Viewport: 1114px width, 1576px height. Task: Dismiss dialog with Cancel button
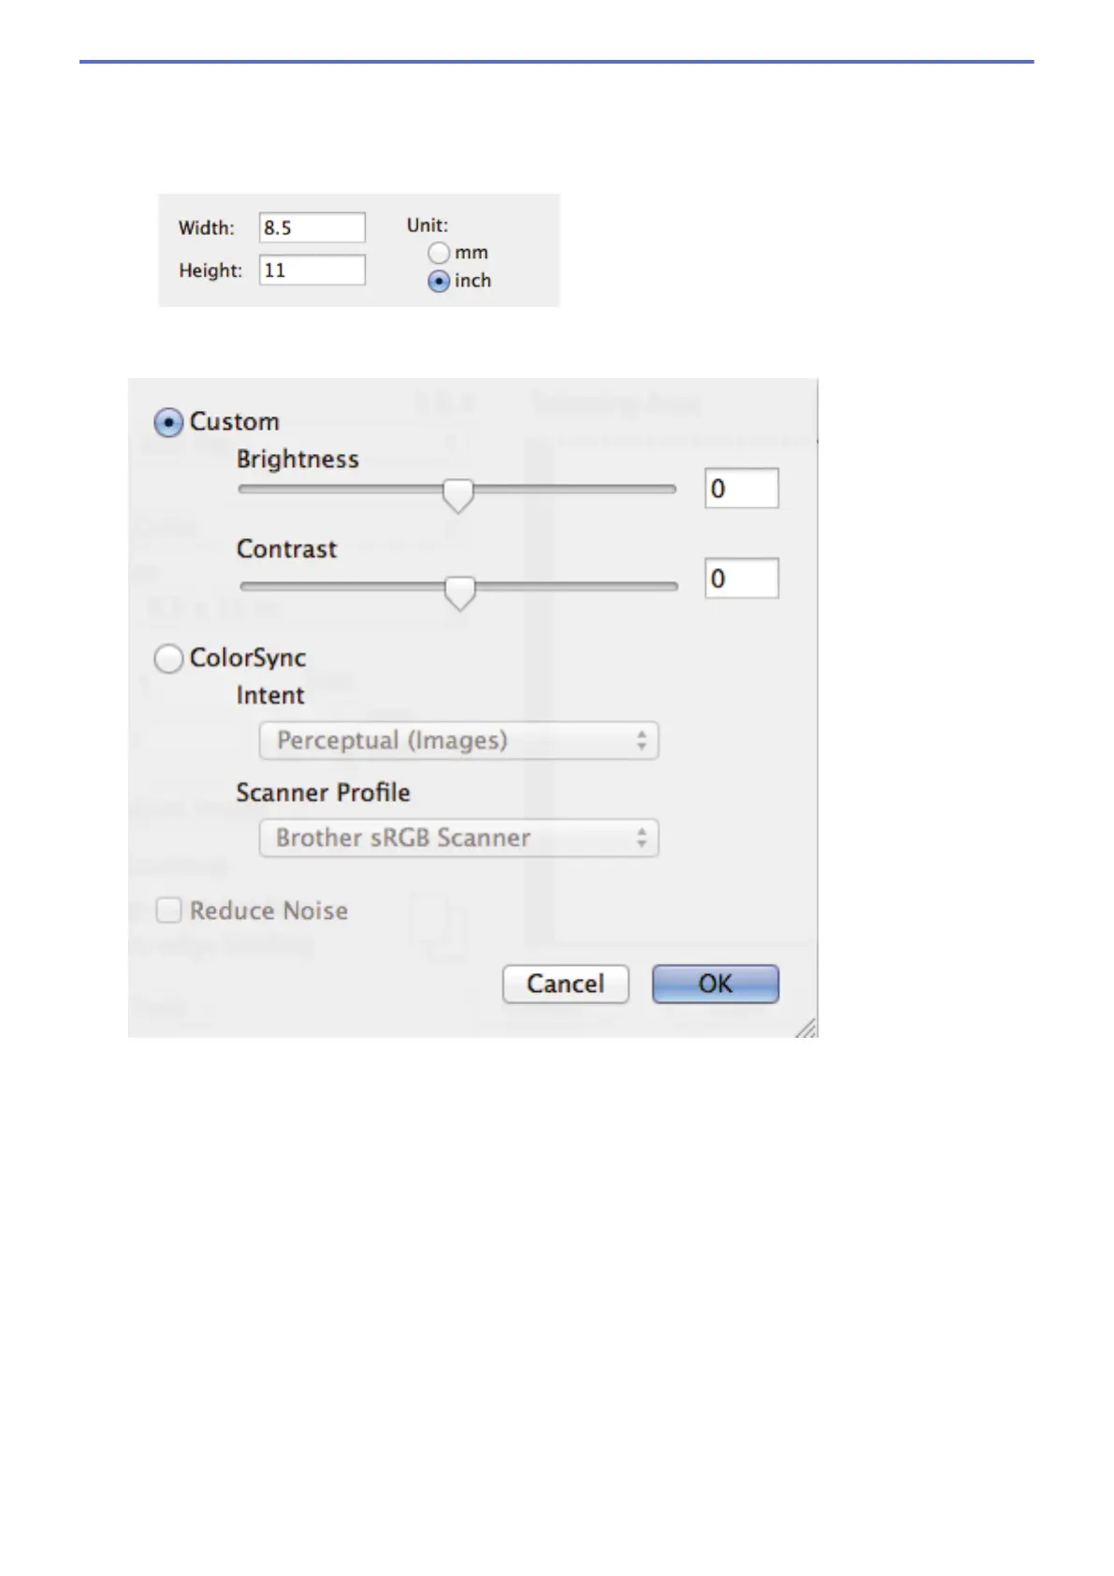pyautogui.click(x=566, y=985)
